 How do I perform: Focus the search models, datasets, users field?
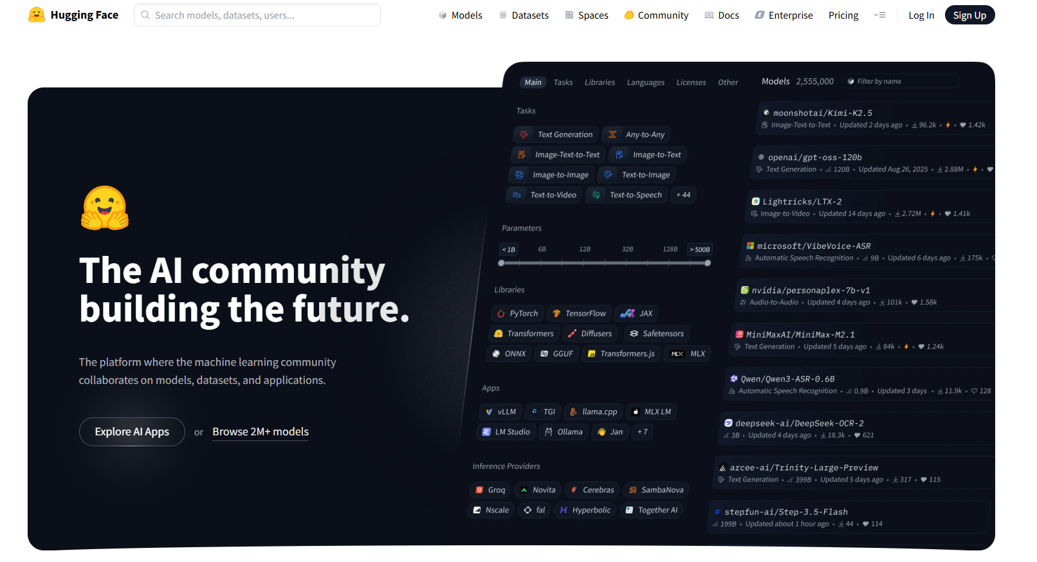tap(257, 15)
